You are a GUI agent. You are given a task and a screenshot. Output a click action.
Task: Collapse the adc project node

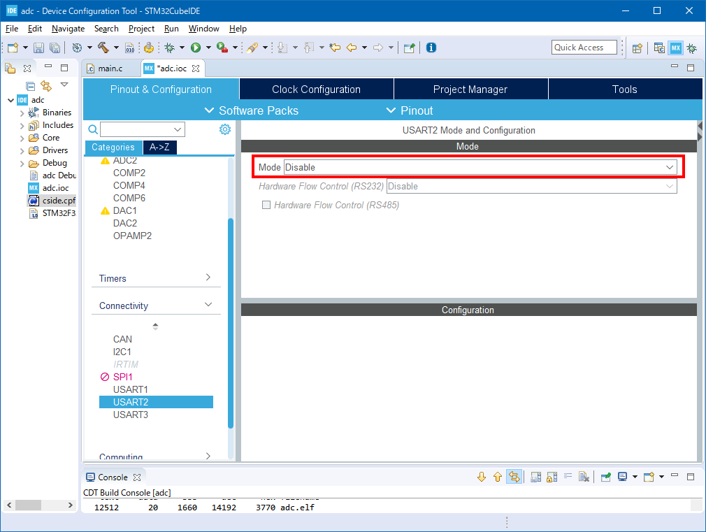[x=10, y=100]
